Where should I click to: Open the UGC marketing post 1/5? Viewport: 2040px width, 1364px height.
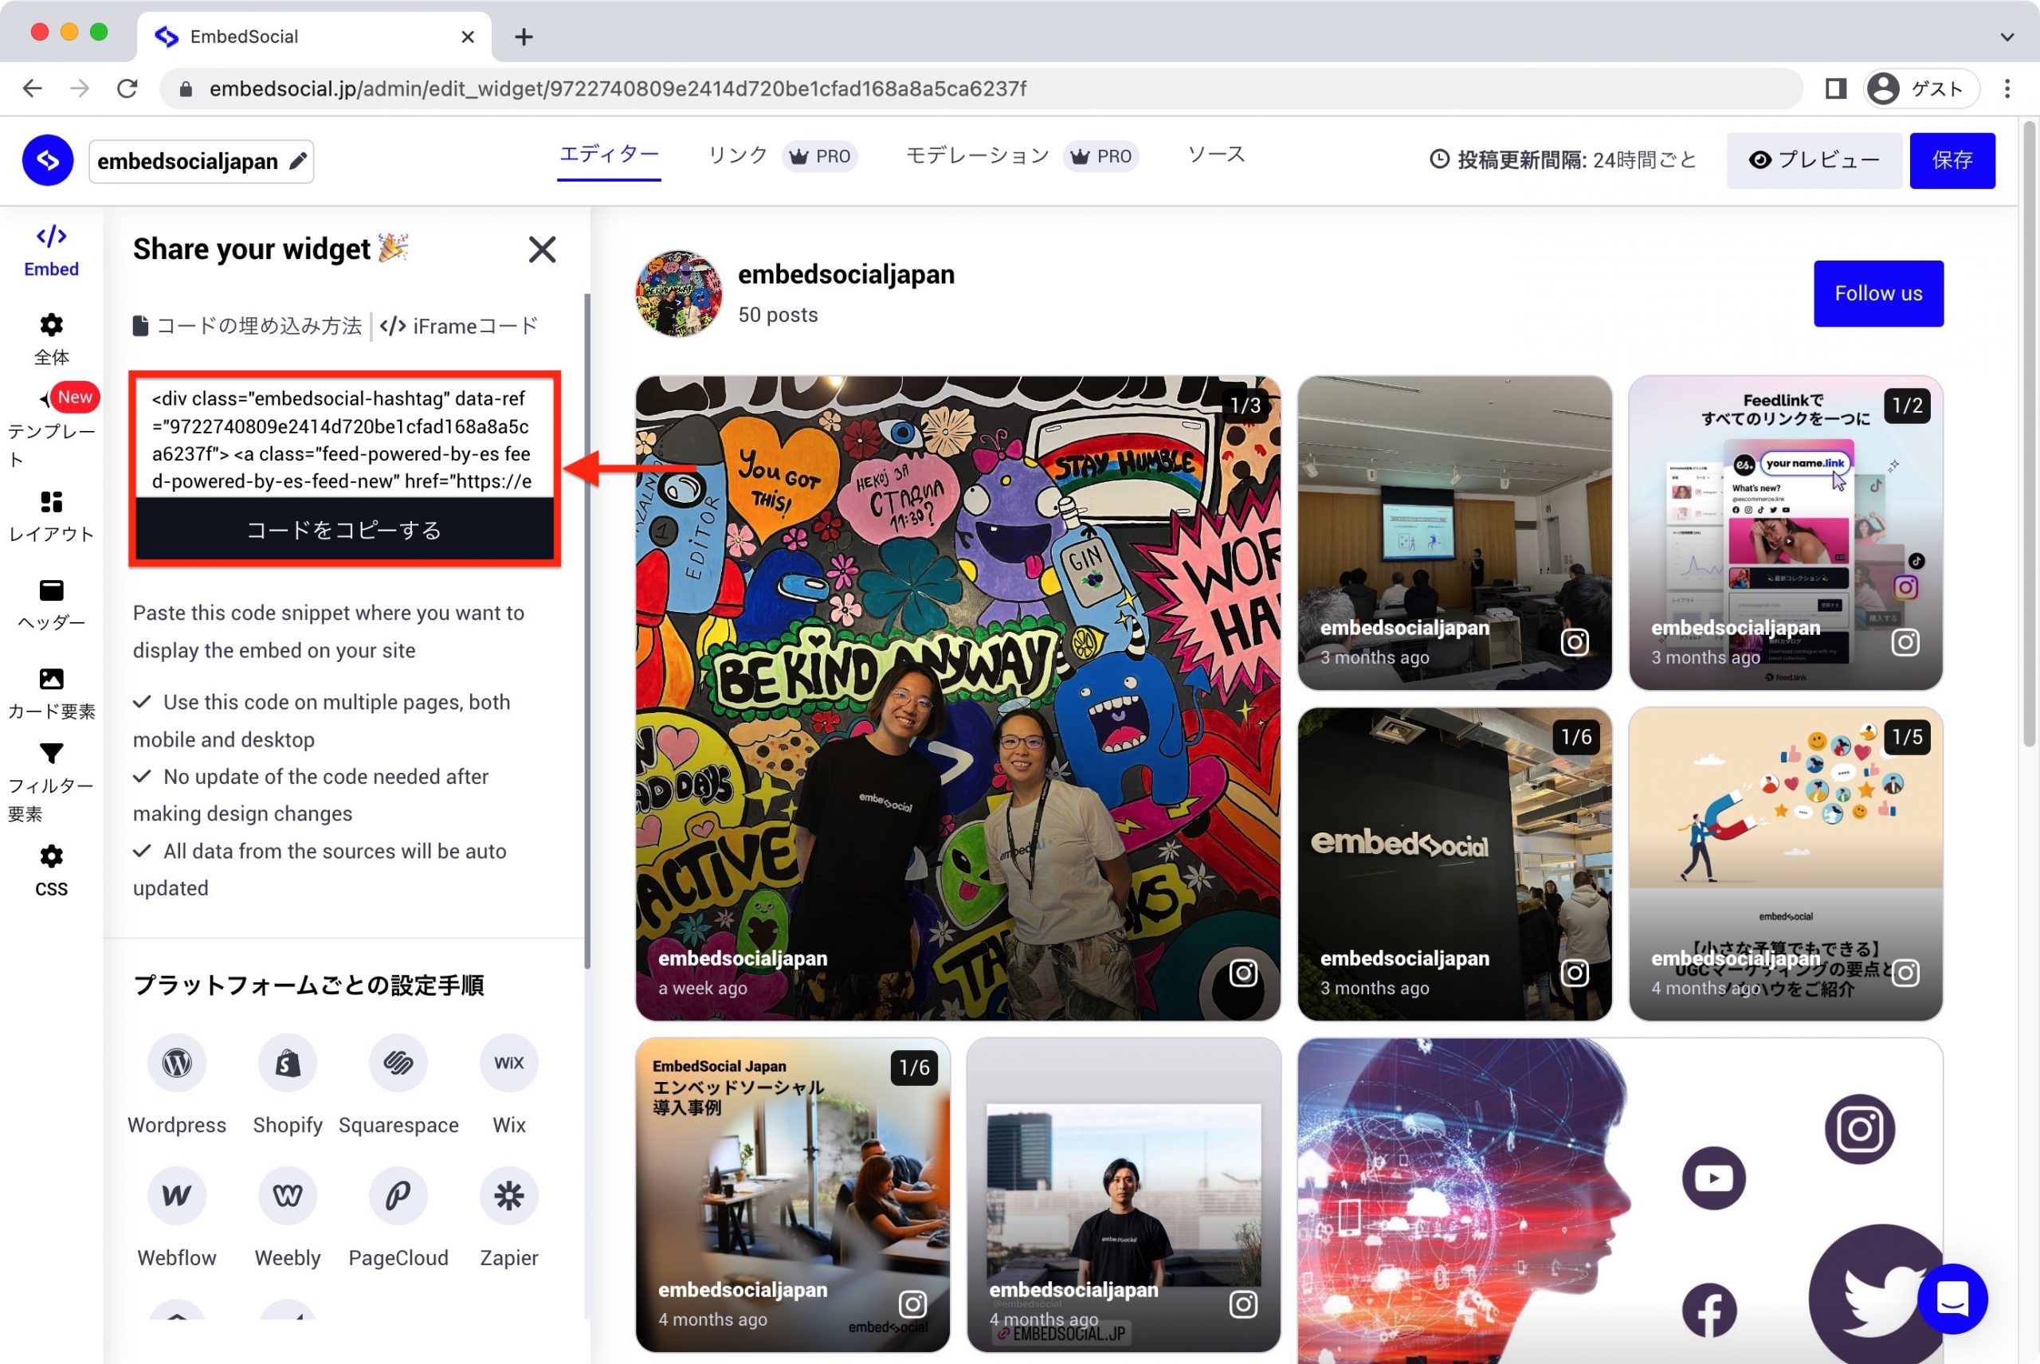[x=1785, y=864]
